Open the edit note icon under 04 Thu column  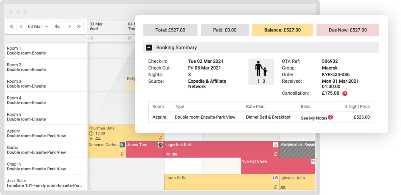(130, 38)
